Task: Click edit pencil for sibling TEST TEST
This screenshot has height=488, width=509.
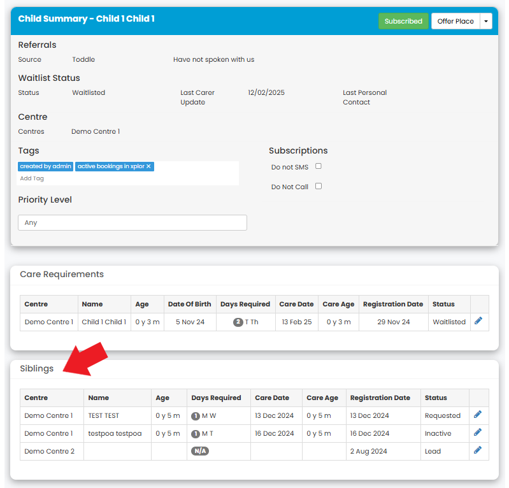Action: pyautogui.click(x=478, y=415)
